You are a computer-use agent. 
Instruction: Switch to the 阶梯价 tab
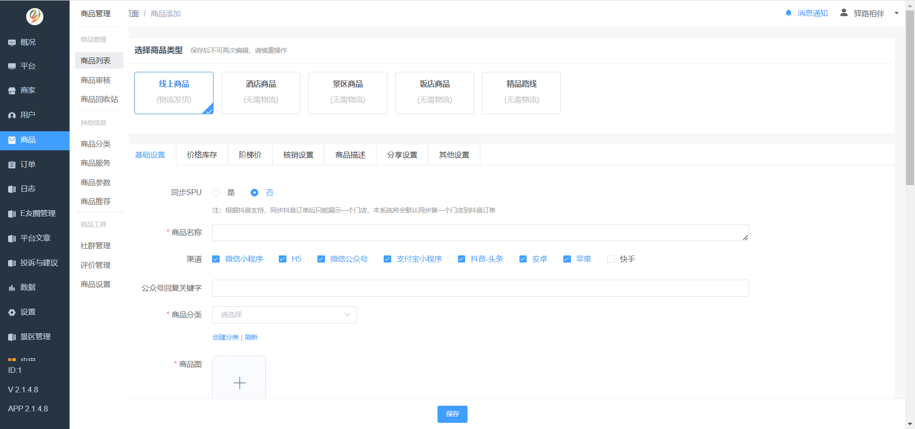pyautogui.click(x=250, y=155)
